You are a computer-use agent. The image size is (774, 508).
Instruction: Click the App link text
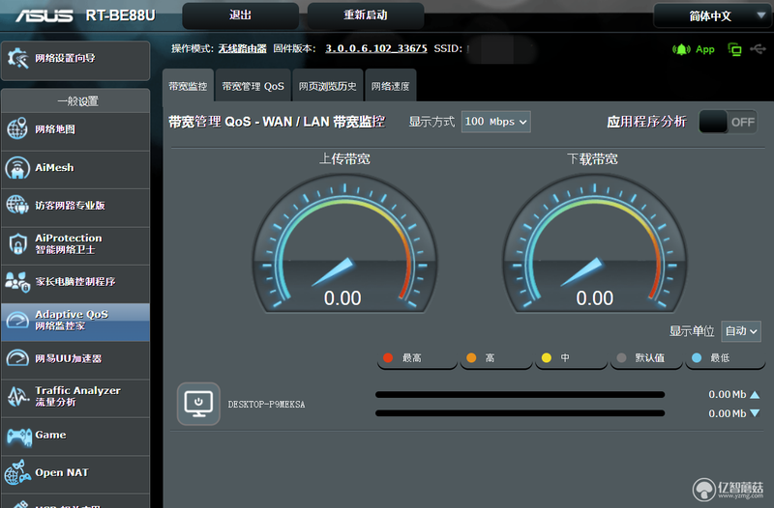tap(705, 49)
